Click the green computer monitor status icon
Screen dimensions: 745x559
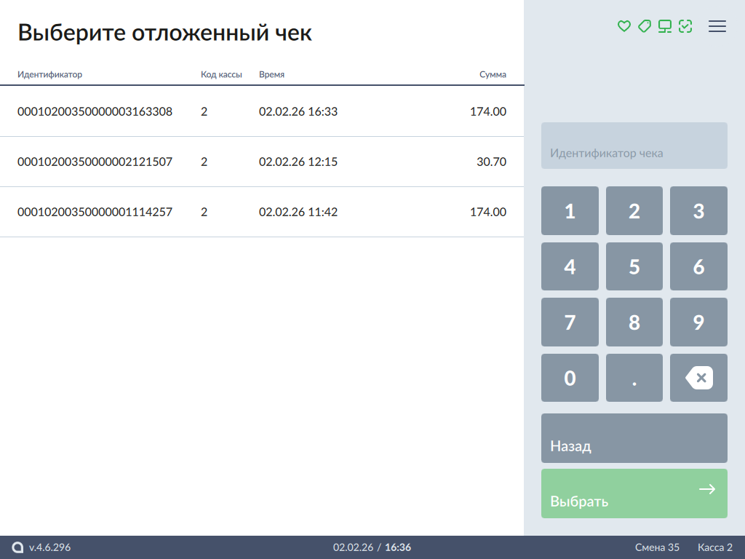664,26
